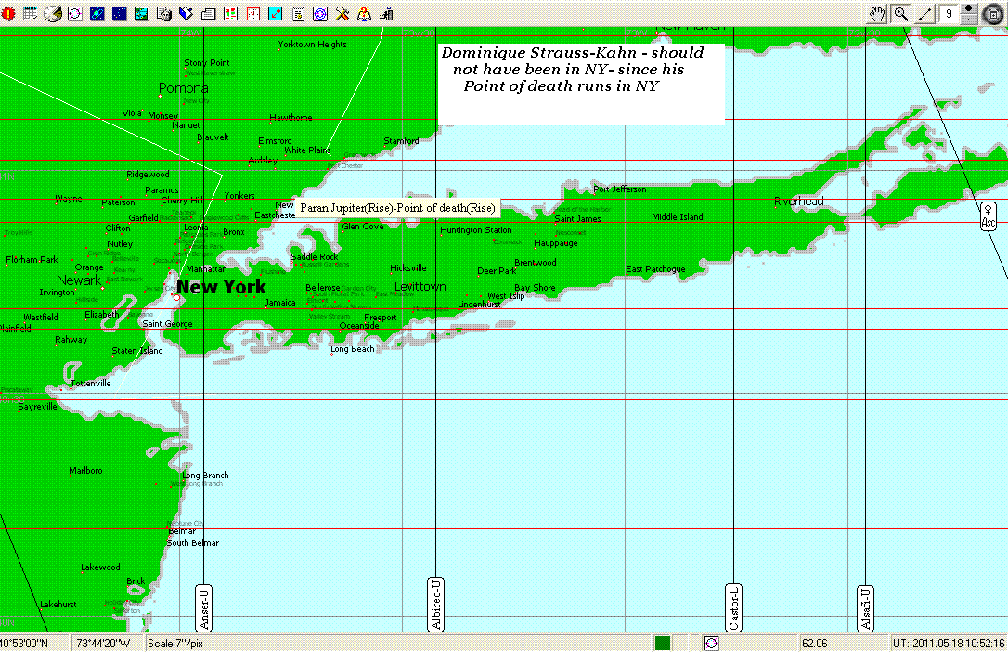Open the notepad notes icon
1008x652 pixels.
coord(298,14)
